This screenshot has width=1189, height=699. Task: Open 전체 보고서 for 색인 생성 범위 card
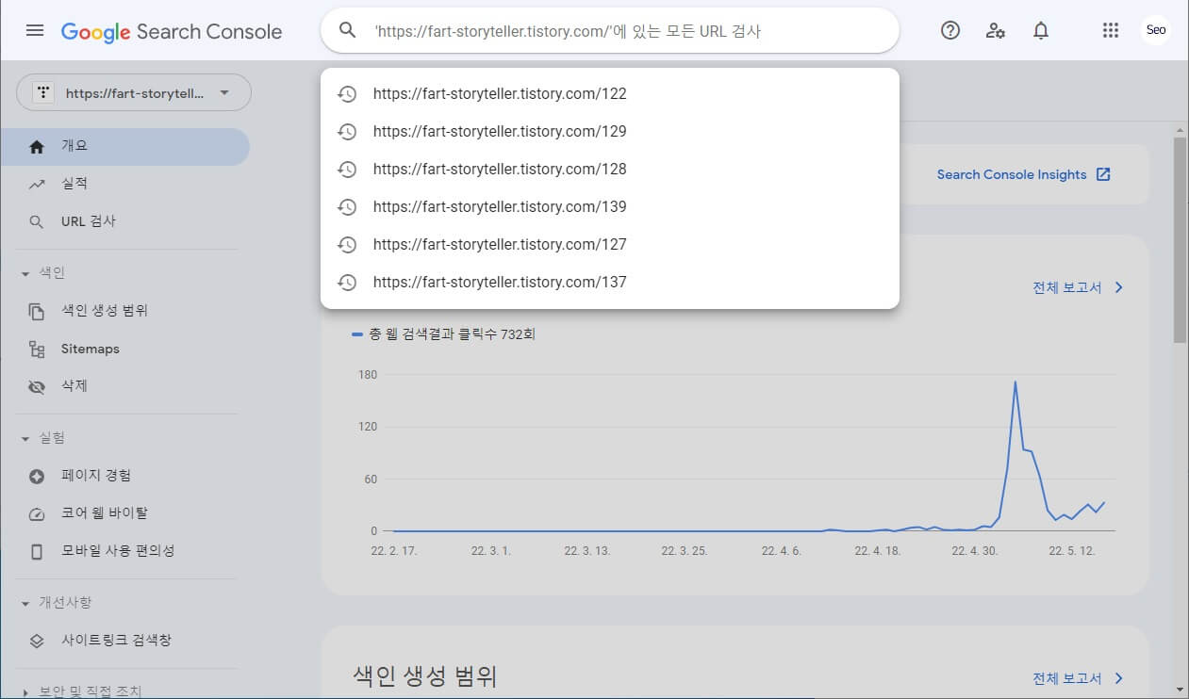(x=1078, y=678)
